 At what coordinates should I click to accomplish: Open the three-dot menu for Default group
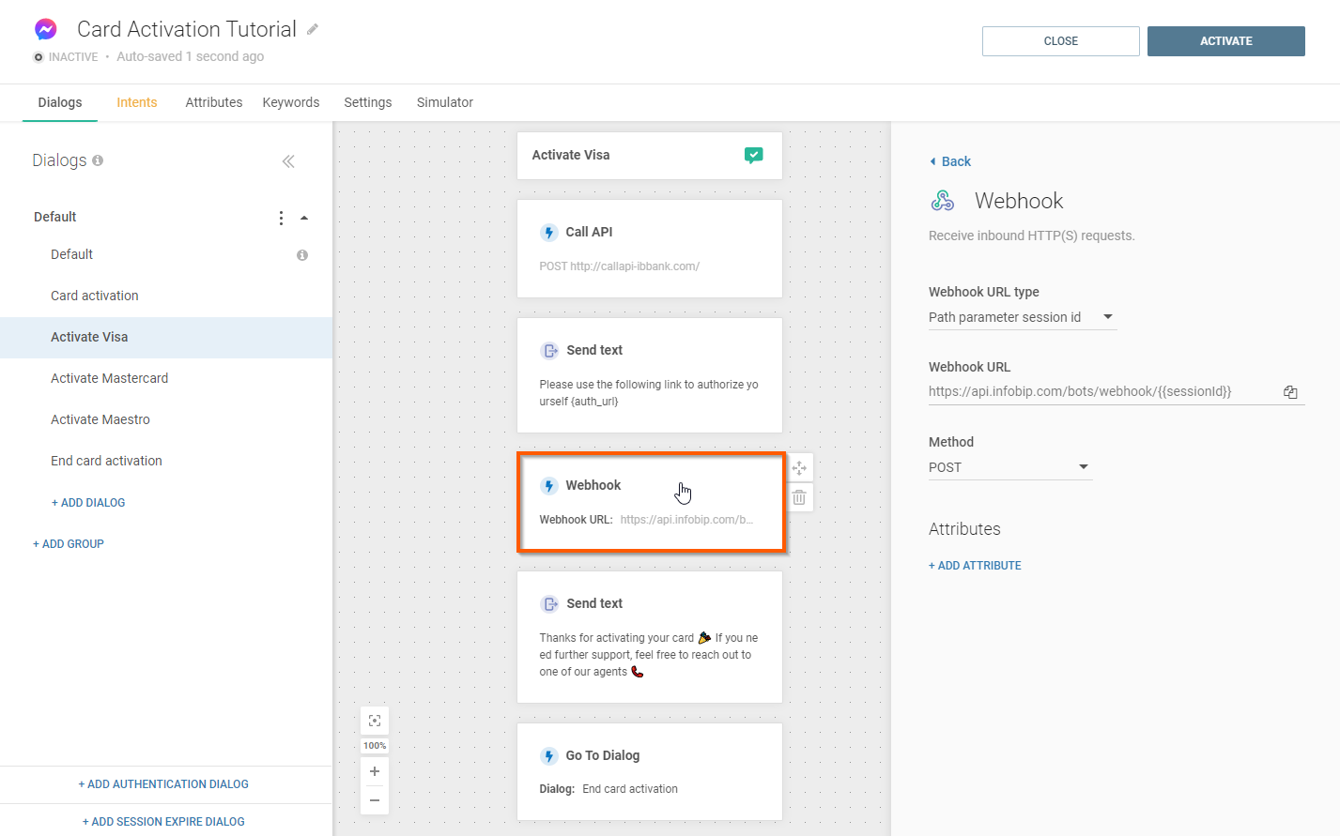click(281, 218)
